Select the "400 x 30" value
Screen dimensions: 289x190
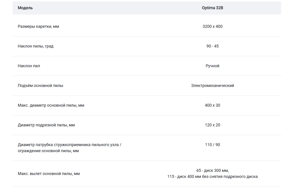[212, 105]
